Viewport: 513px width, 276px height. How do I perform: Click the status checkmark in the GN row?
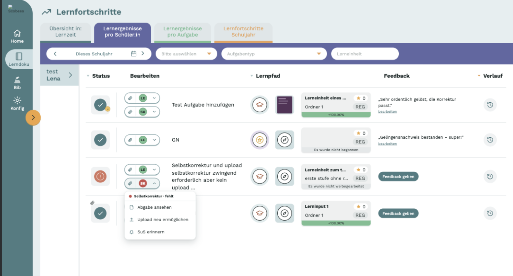point(100,140)
